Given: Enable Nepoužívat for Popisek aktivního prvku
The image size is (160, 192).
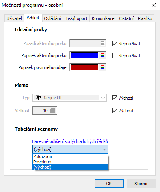Looking at the screenshot, I should pos(115,56).
